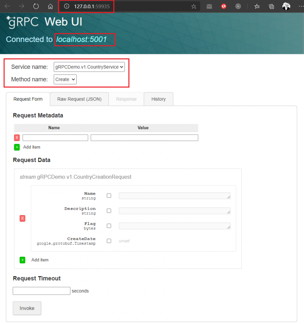Image resolution: width=304 pixels, height=324 pixels.
Task: Open the Service name dropdown
Action: pos(89,67)
